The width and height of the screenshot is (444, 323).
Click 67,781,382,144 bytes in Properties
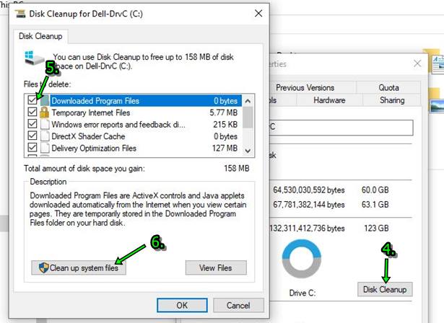pos(309,205)
